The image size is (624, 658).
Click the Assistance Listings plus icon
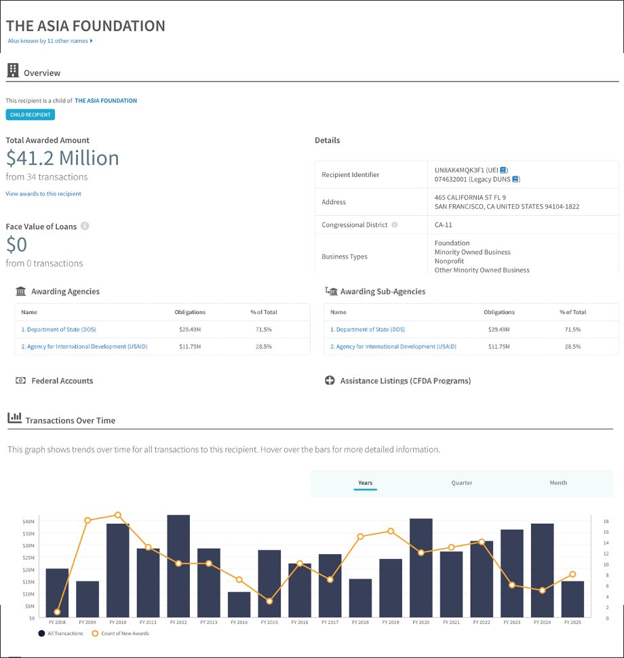coord(330,381)
